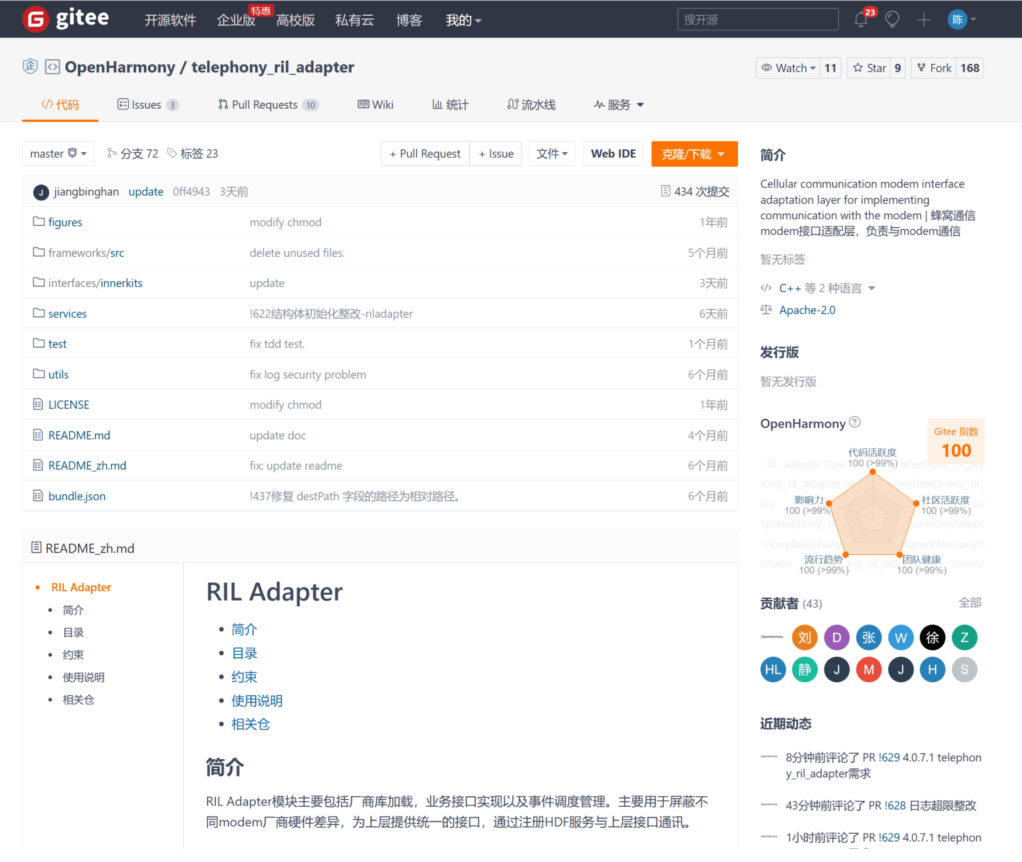Click jiangbinghan's avatar in commit row

point(41,192)
